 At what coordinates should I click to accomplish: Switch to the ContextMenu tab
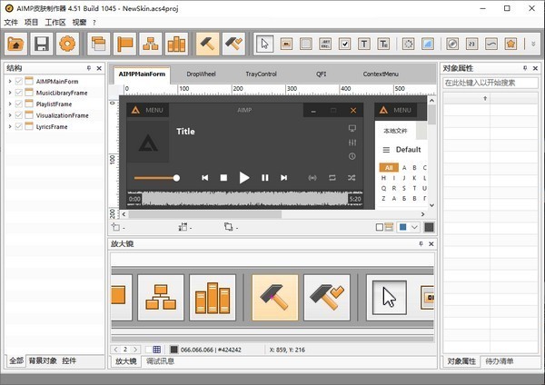coord(381,74)
